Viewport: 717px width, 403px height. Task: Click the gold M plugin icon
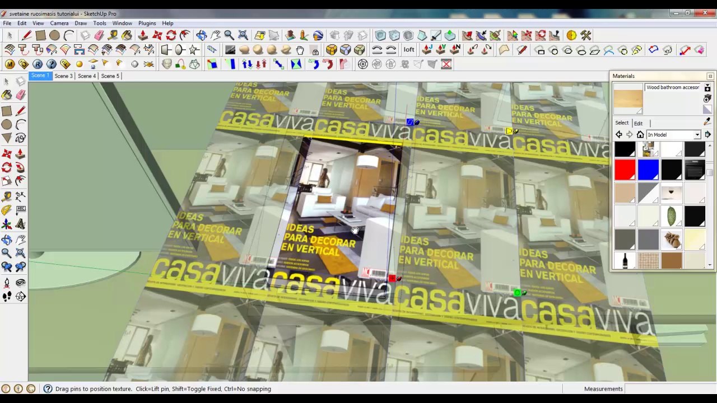(x=10, y=64)
